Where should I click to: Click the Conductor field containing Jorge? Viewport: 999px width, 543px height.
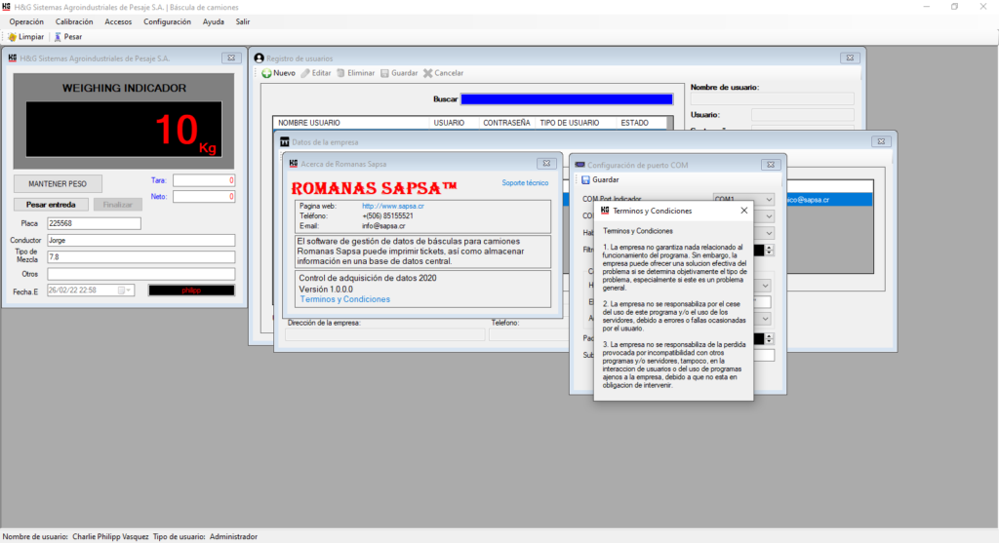point(140,241)
